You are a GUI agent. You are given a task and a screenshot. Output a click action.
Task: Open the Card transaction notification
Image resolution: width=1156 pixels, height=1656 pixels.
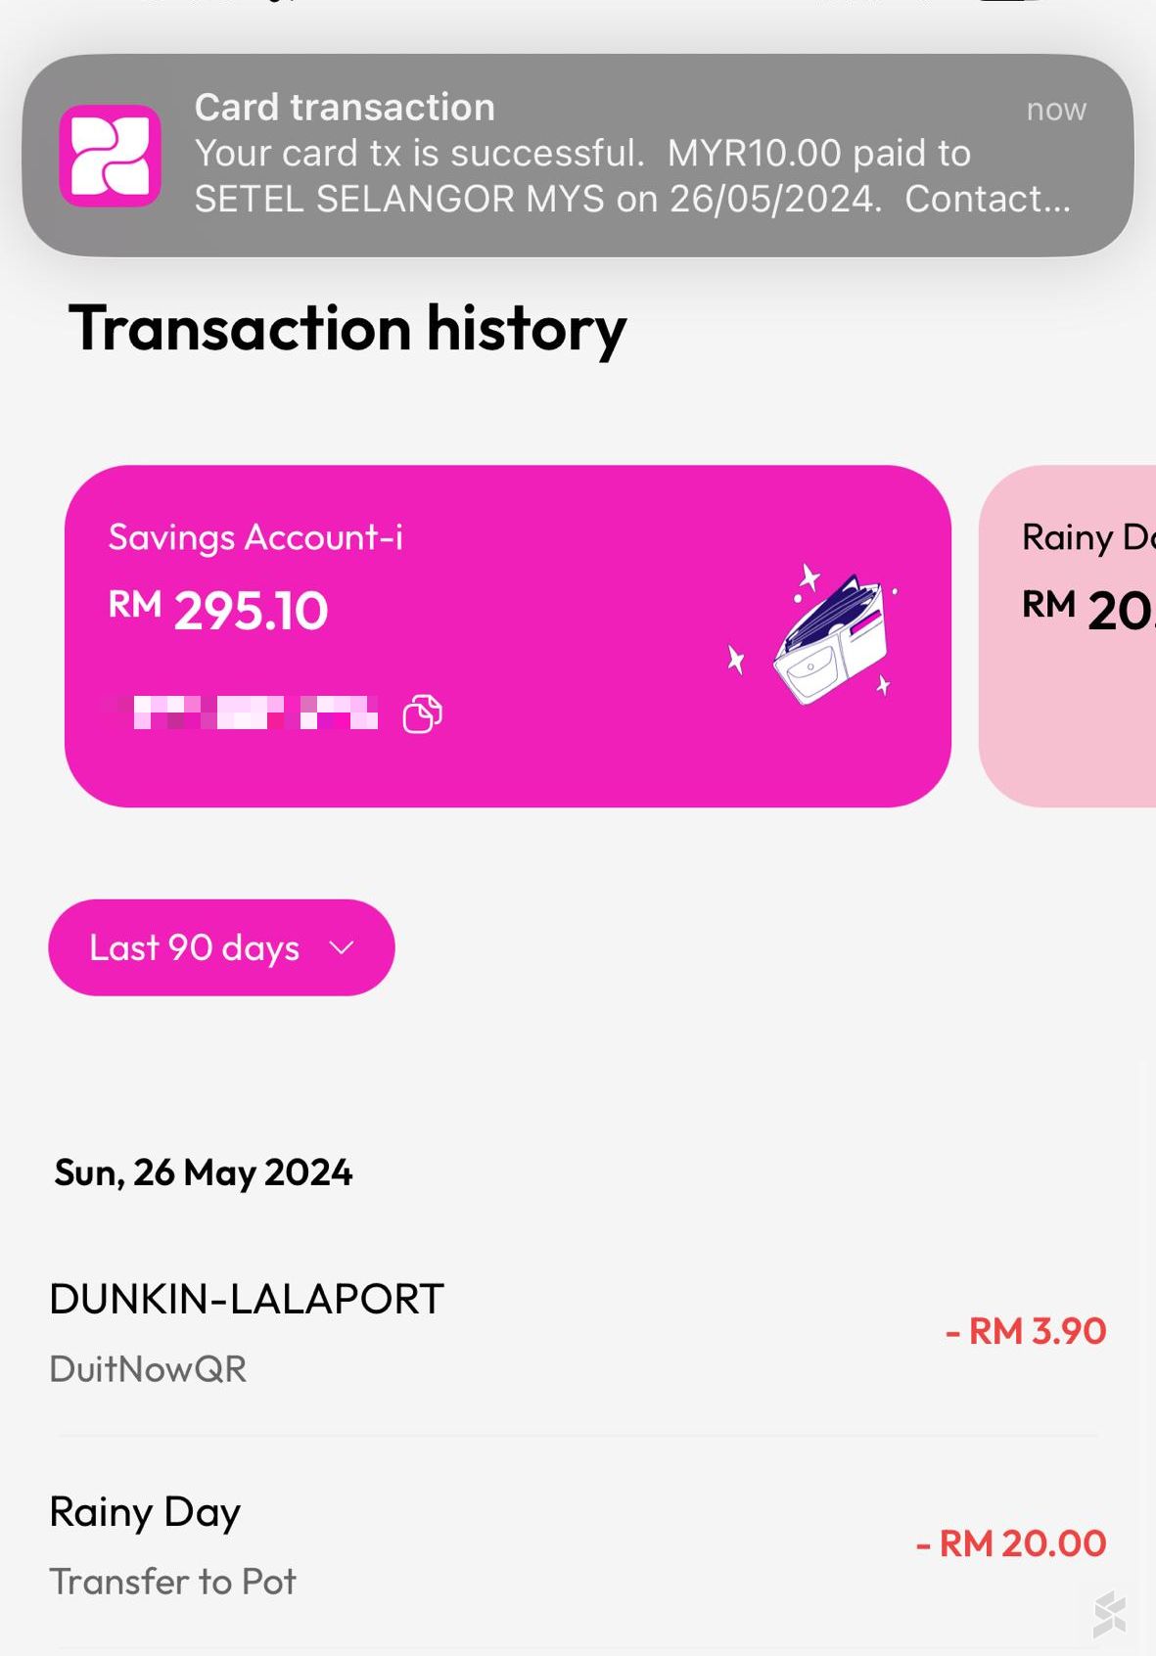[x=578, y=152]
